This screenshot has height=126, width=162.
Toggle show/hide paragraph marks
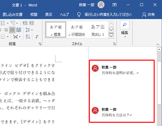[37, 36]
